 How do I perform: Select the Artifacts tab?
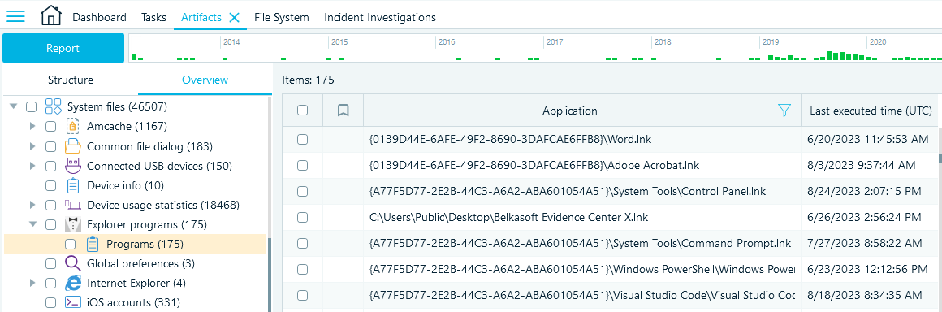(201, 17)
